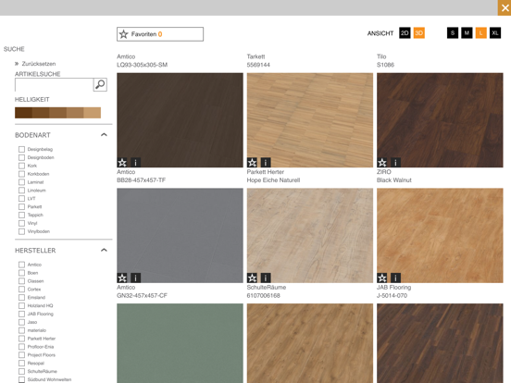511x383 pixels.
Task: Toggle Profloor-Enia manufacturer filter
Action: 21,347
